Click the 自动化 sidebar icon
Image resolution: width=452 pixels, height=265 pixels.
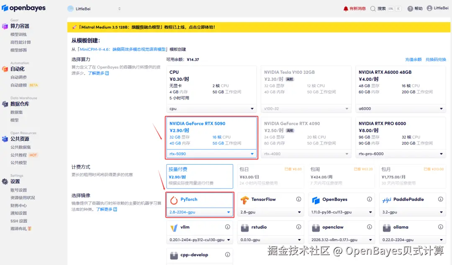(x=5, y=69)
